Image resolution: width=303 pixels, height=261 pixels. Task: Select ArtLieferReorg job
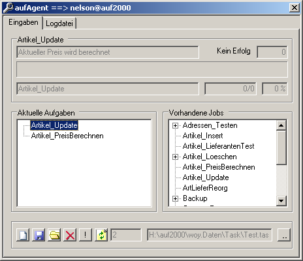tap(205, 188)
